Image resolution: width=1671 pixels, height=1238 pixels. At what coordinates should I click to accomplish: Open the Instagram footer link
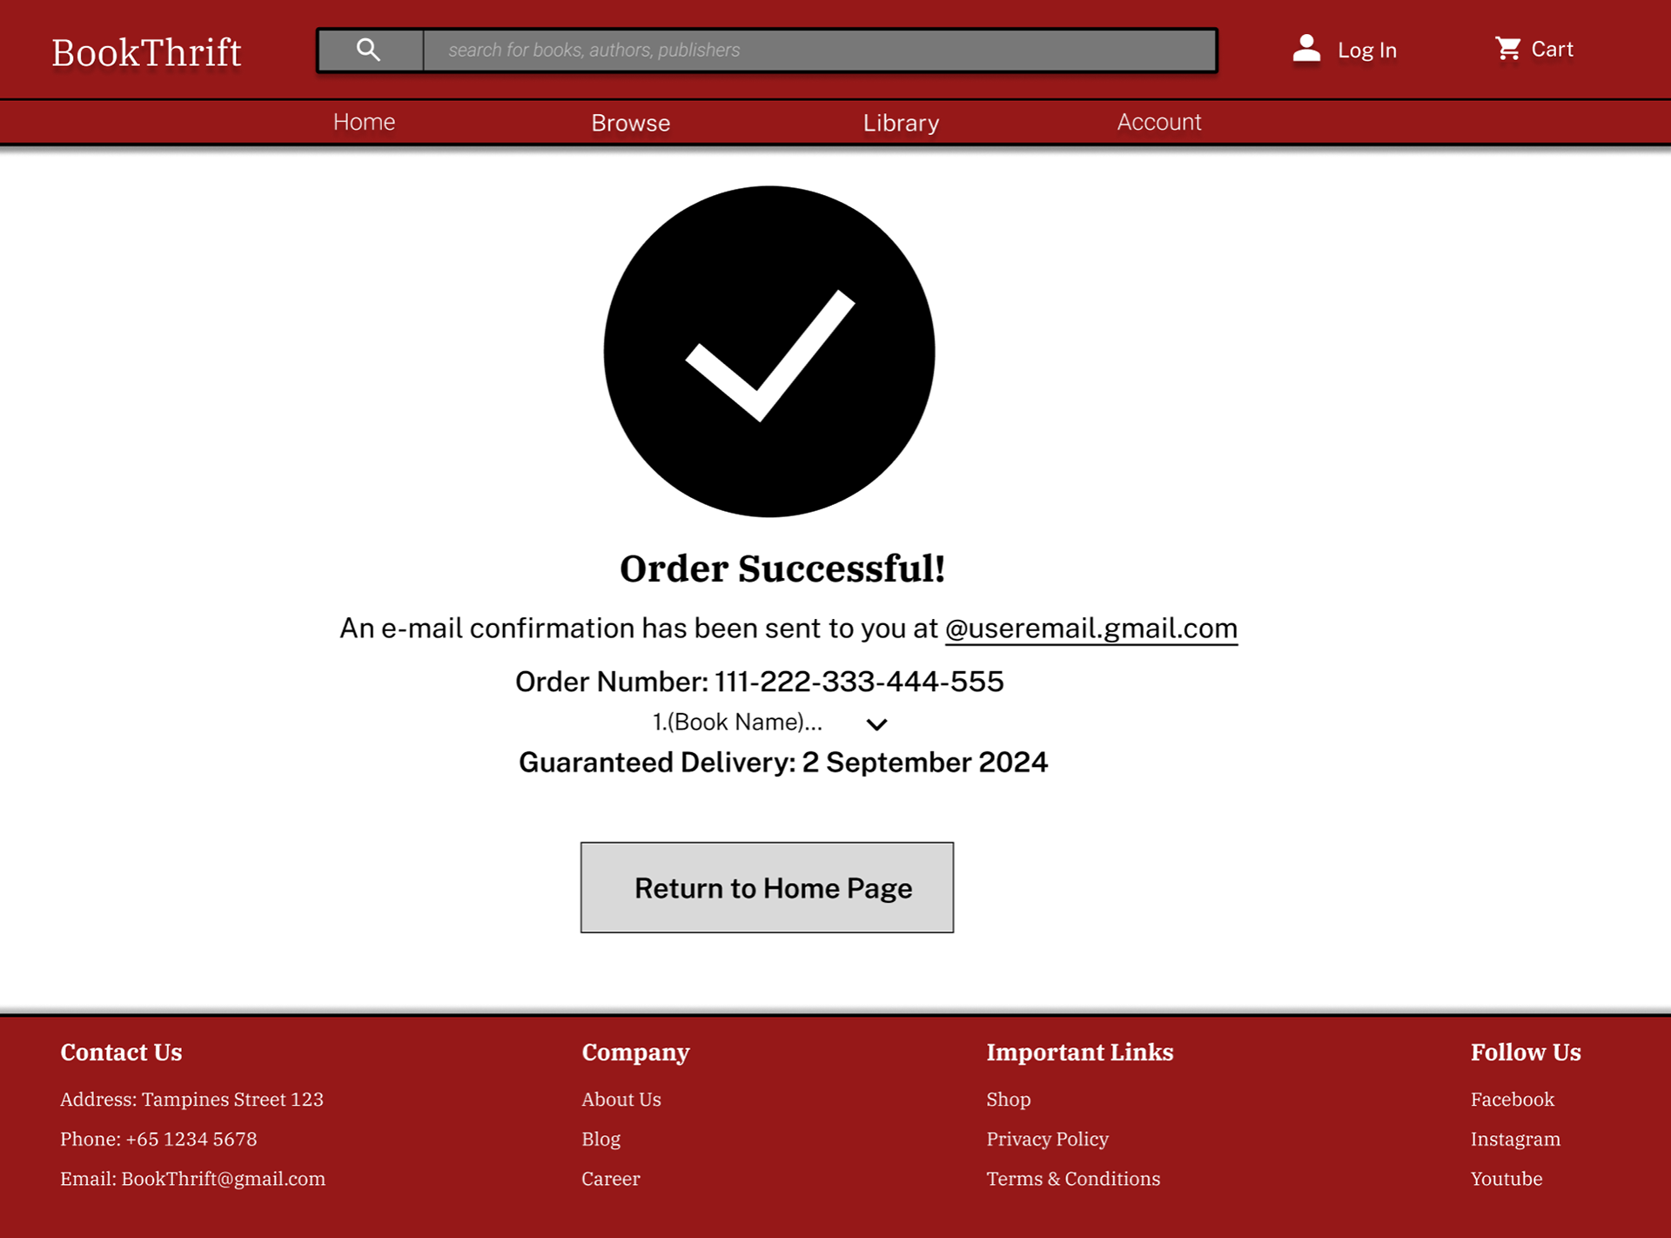click(x=1515, y=1139)
